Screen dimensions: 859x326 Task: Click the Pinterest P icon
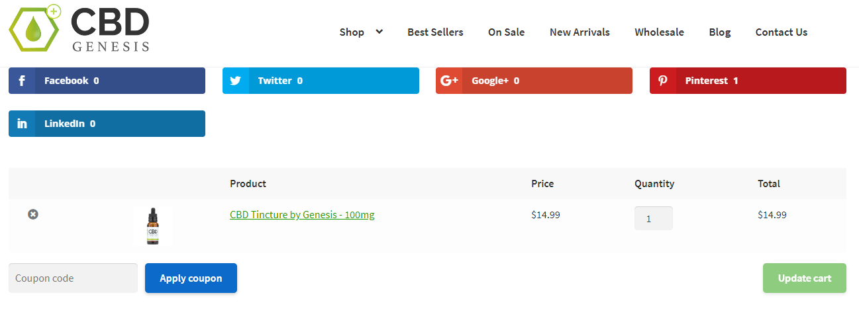(663, 81)
